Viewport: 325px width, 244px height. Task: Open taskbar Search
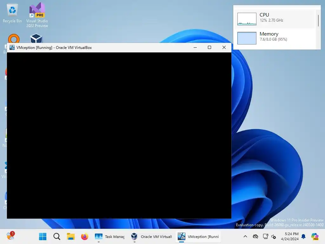tap(56, 236)
